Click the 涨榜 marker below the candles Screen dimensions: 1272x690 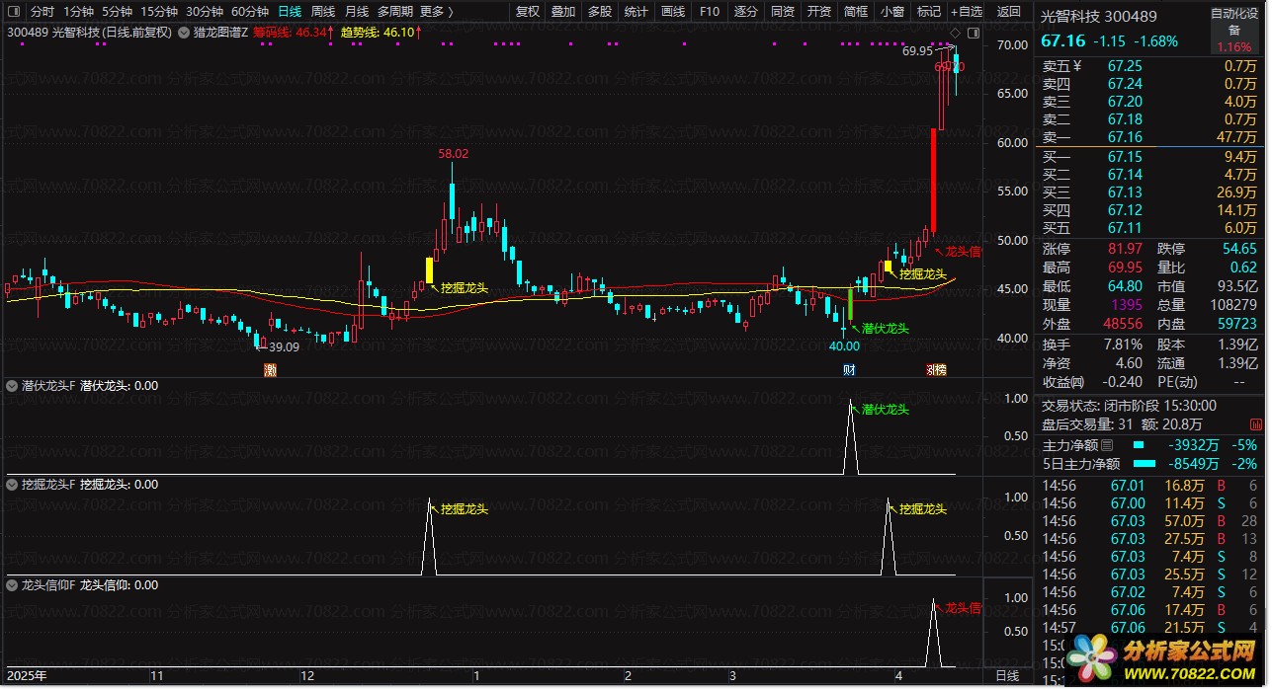click(936, 370)
